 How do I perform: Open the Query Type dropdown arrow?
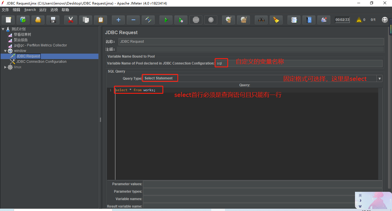[380, 79]
